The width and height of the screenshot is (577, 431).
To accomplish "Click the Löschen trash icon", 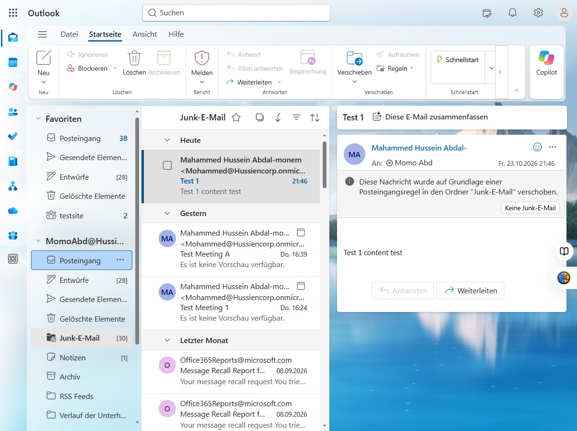I will click(x=134, y=58).
